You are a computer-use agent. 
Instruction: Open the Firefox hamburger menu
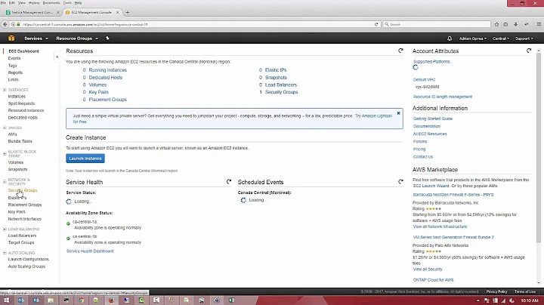tap(539, 24)
